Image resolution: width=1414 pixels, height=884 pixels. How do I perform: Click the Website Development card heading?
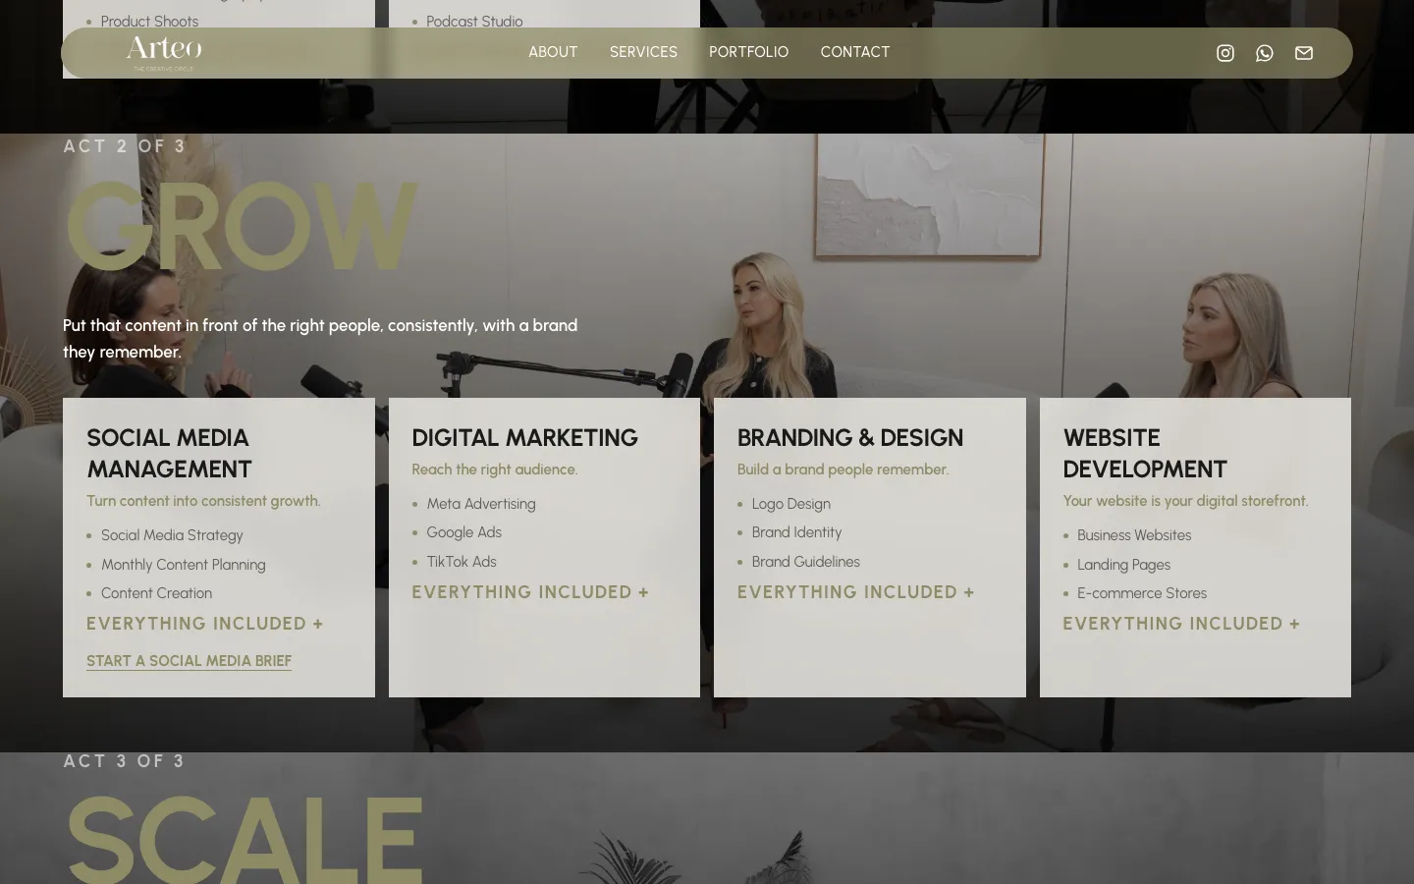1145,453
